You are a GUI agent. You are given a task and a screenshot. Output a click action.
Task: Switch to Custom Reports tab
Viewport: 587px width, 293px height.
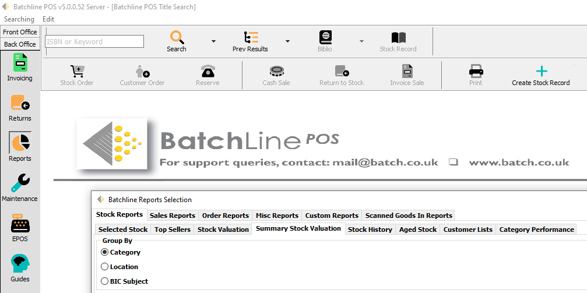pyautogui.click(x=332, y=216)
